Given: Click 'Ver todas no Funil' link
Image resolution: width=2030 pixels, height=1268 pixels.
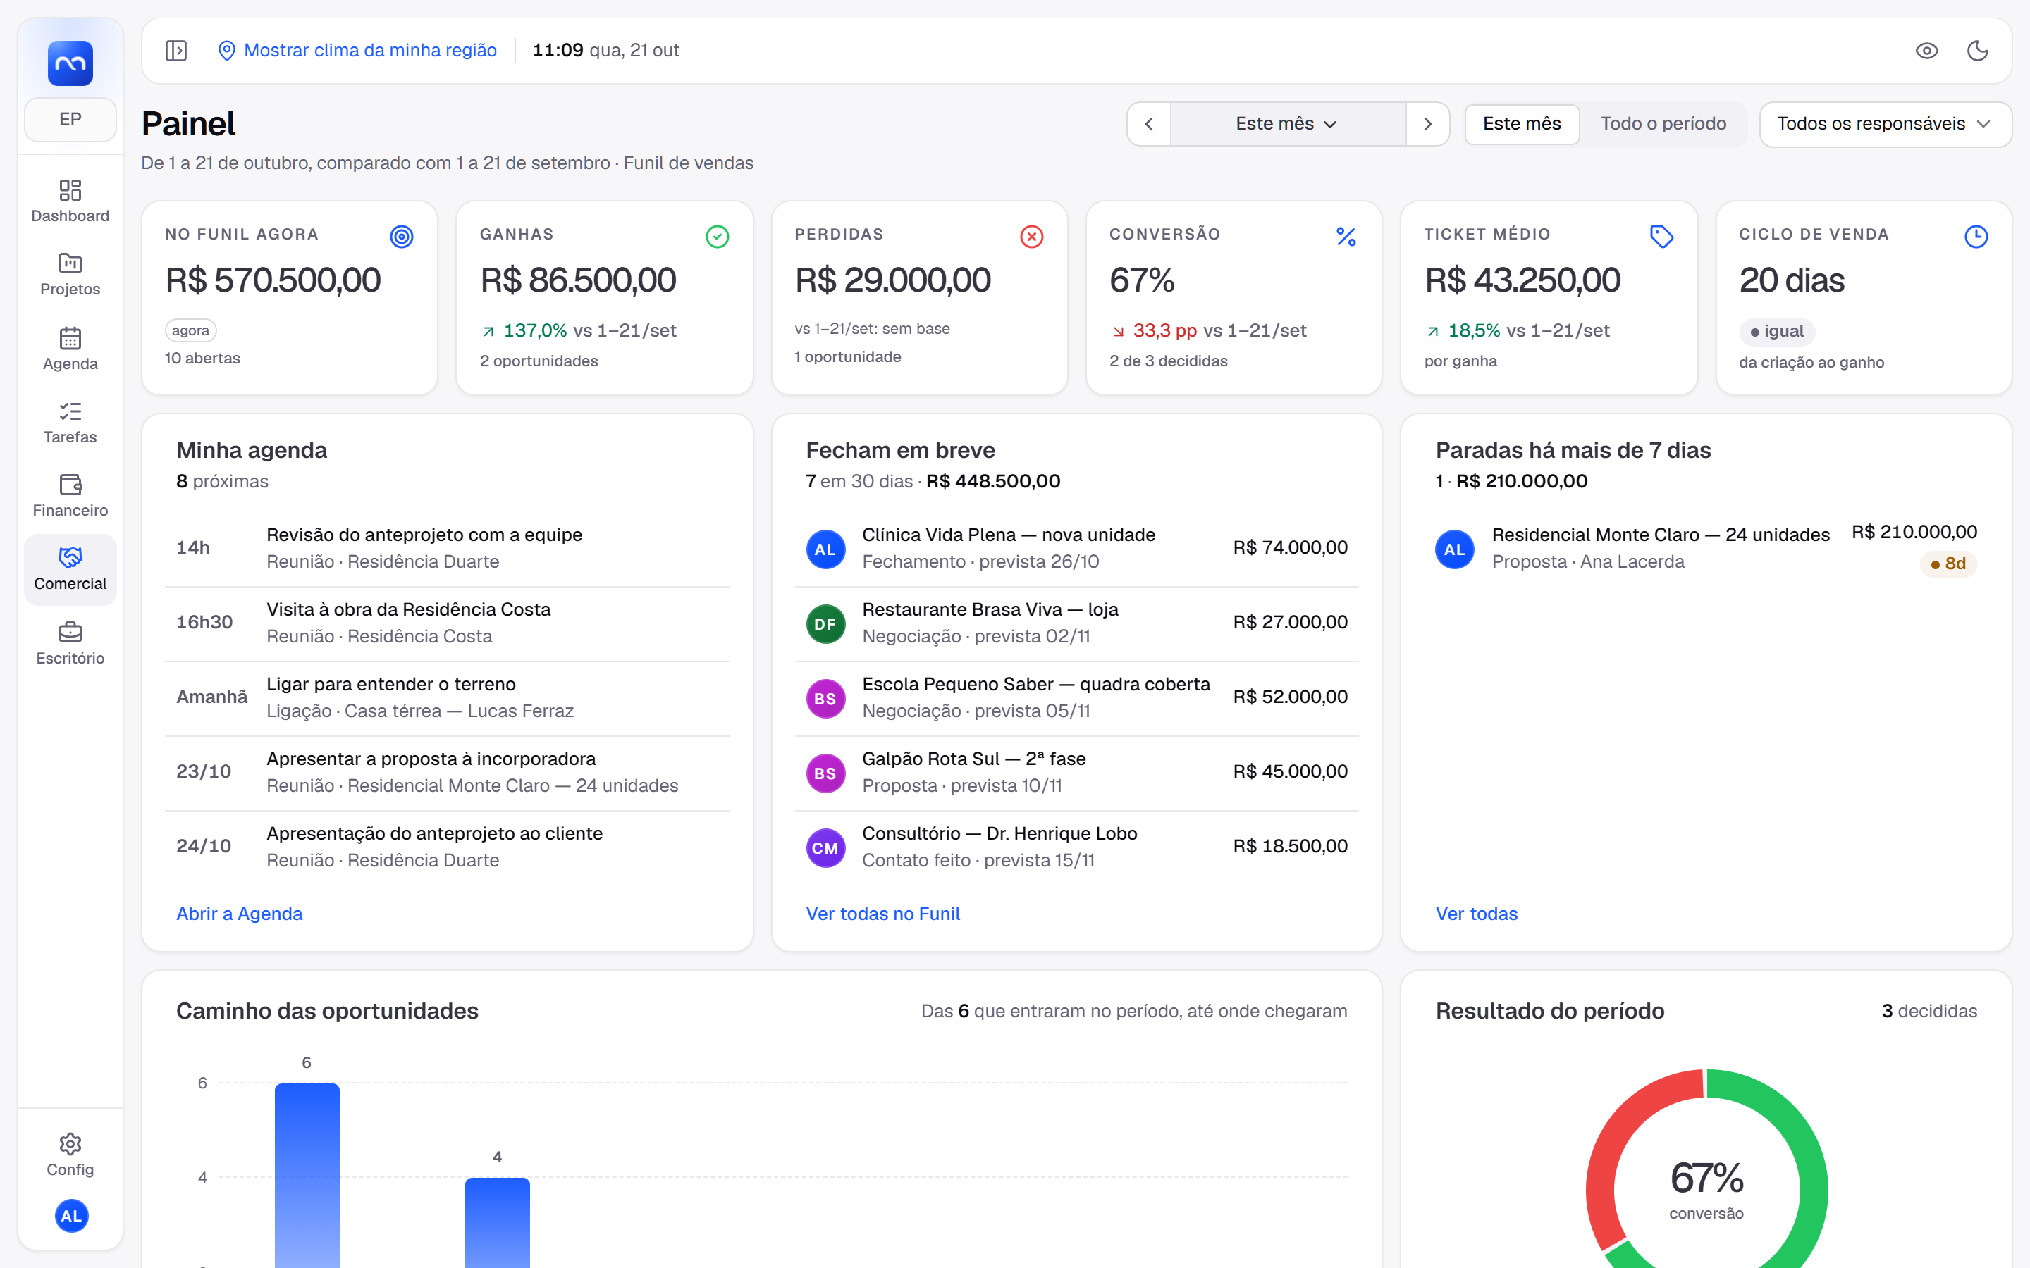Looking at the screenshot, I should pos(882,913).
